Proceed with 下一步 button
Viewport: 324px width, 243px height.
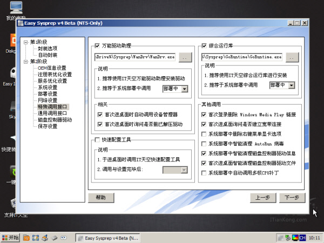point(292,198)
